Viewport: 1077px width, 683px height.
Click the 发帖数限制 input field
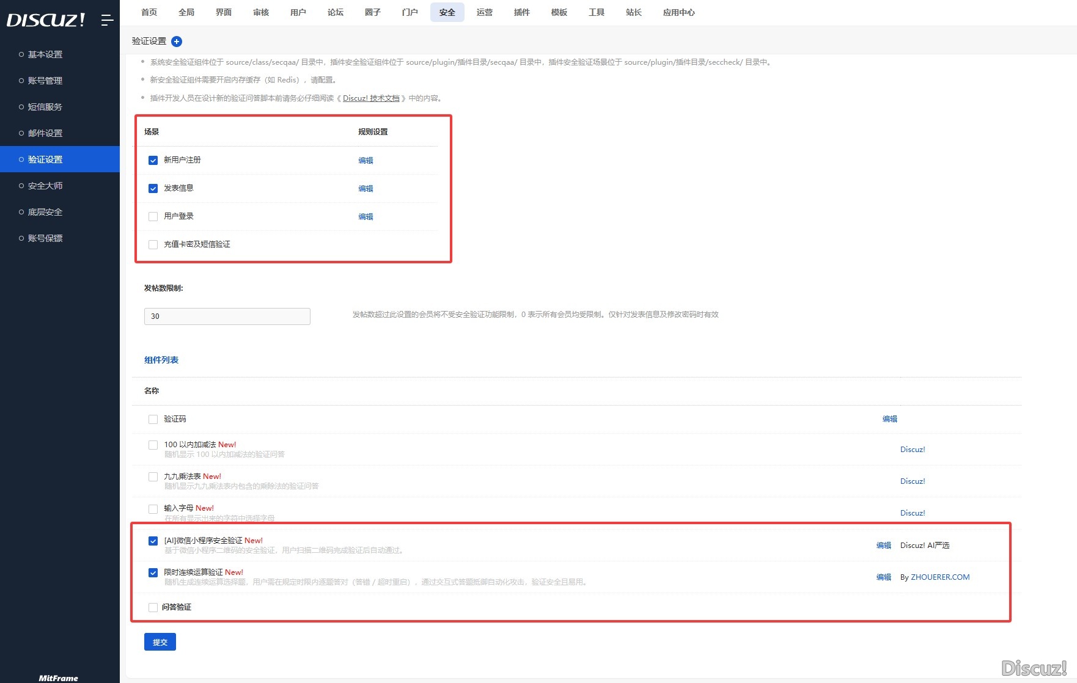(227, 316)
